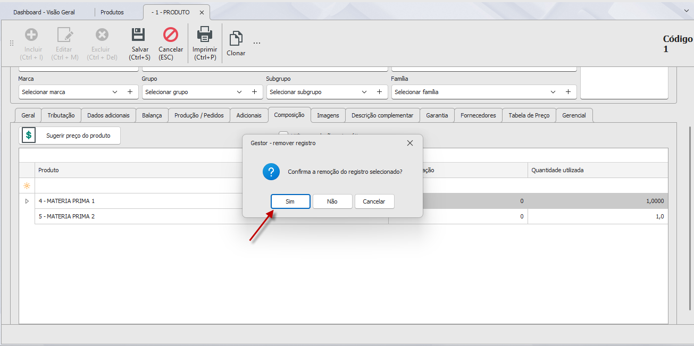Switch to the Produtos window tab
This screenshot has width=694, height=346.
pyautogui.click(x=112, y=12)
